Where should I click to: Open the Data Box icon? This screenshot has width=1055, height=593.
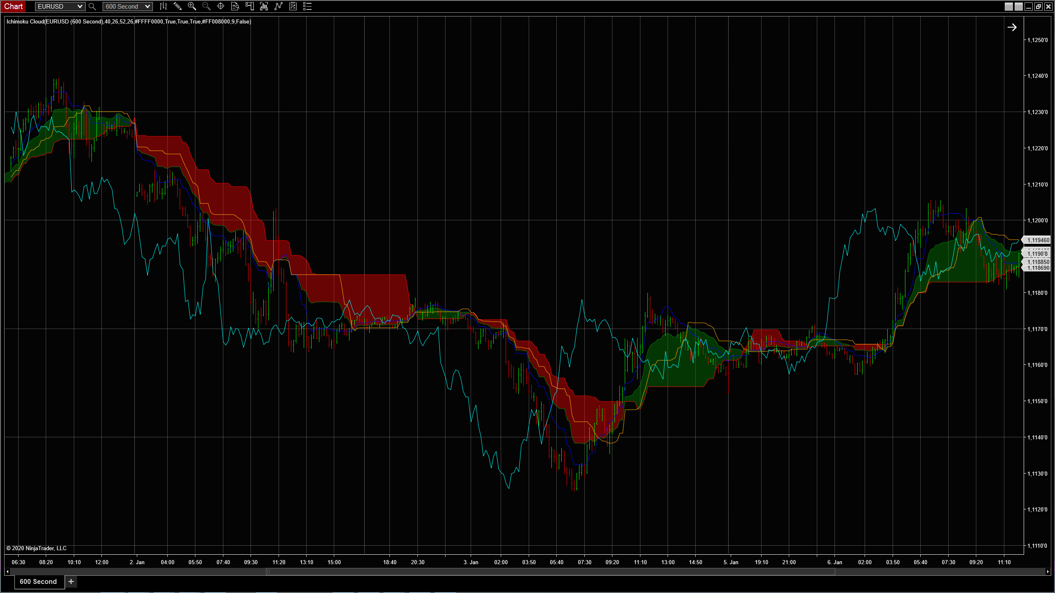click(x=235, y=6)
